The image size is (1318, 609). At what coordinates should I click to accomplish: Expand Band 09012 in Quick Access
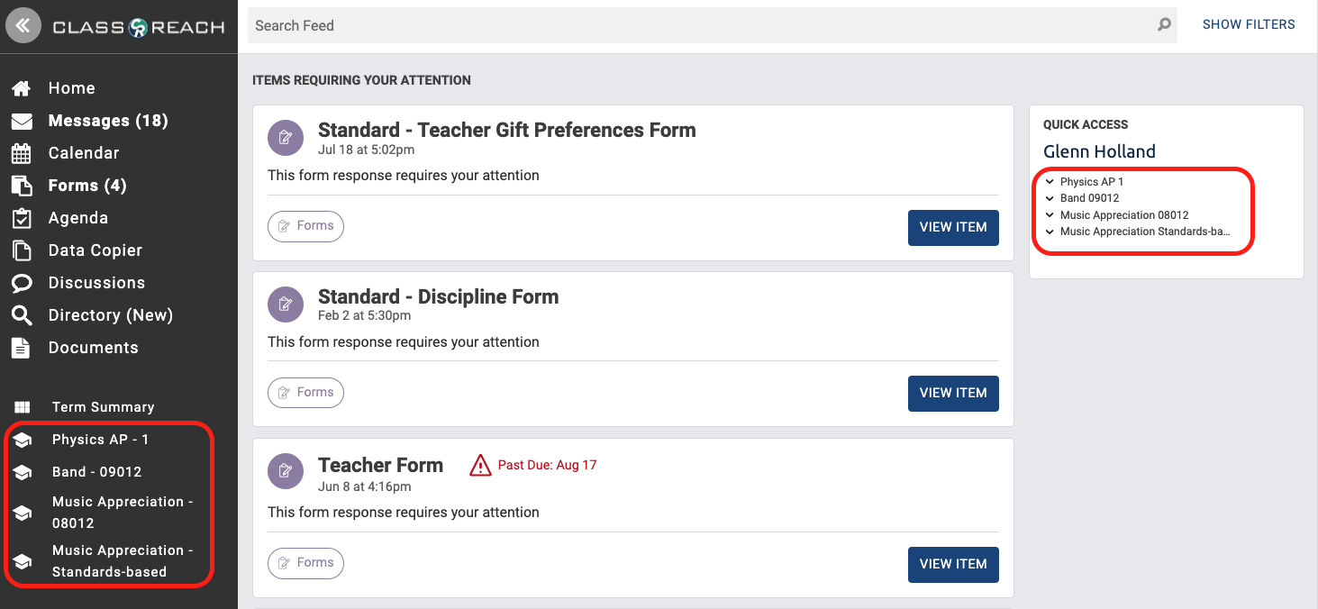tap(1050, 197)
